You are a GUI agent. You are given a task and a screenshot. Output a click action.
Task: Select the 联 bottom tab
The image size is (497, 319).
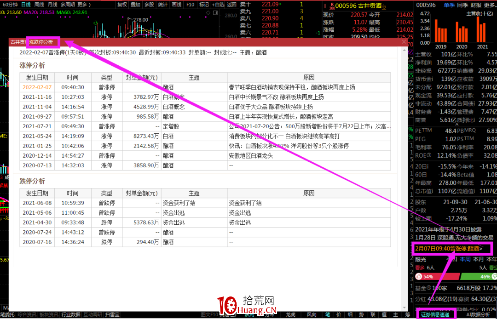tap(372, 314)
